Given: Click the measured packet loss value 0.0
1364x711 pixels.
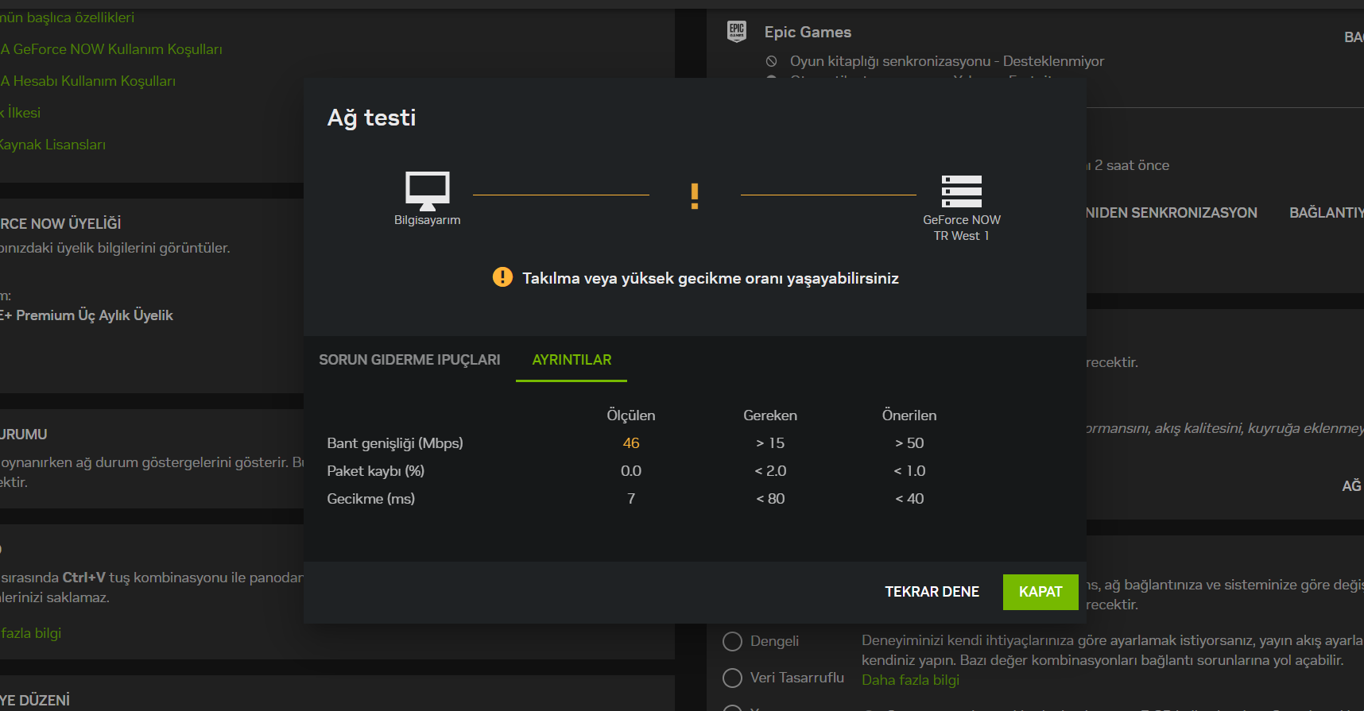Looking at the screenshot, I should tap(631, 471).
